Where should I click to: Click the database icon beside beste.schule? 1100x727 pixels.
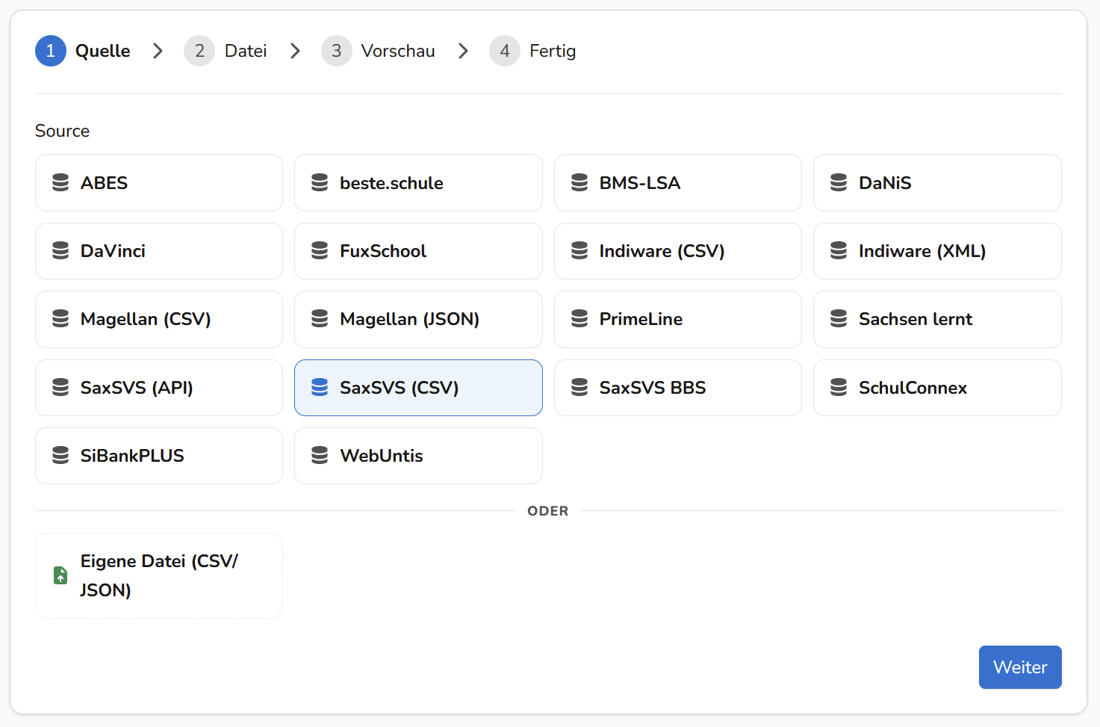pyautogui.click(x=320, y=183)
